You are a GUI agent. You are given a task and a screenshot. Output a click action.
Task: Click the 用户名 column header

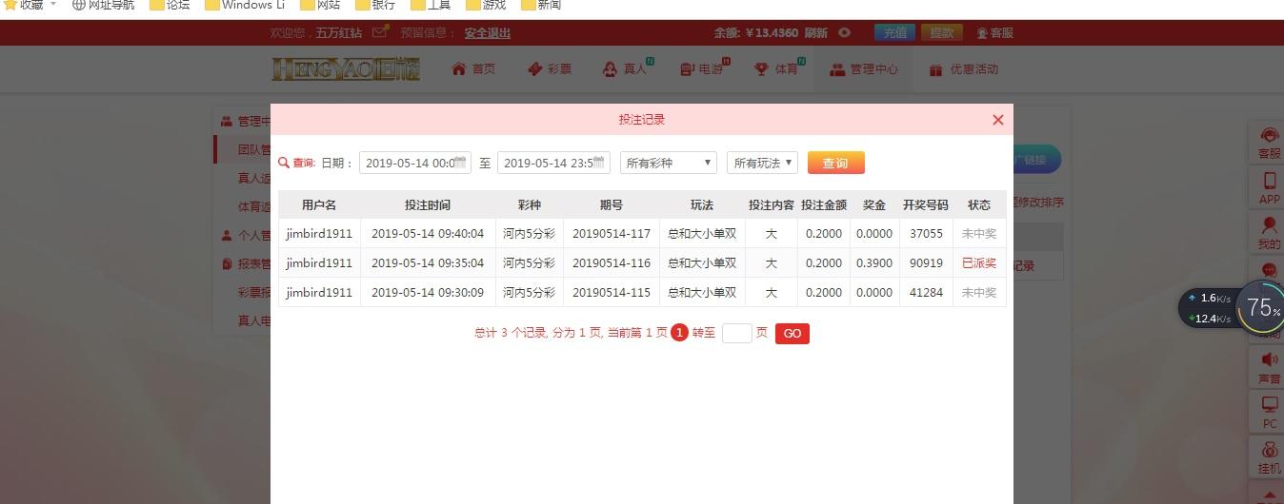click(319, 205)
